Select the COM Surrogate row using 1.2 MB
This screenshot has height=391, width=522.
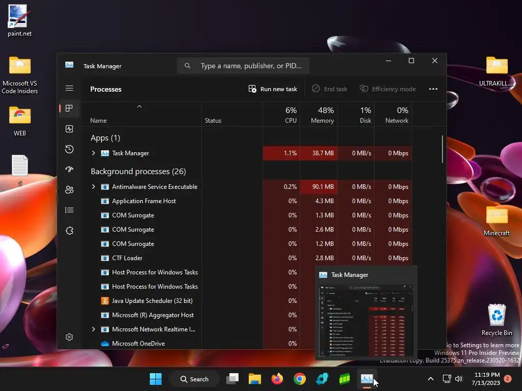tap(247, 244)
